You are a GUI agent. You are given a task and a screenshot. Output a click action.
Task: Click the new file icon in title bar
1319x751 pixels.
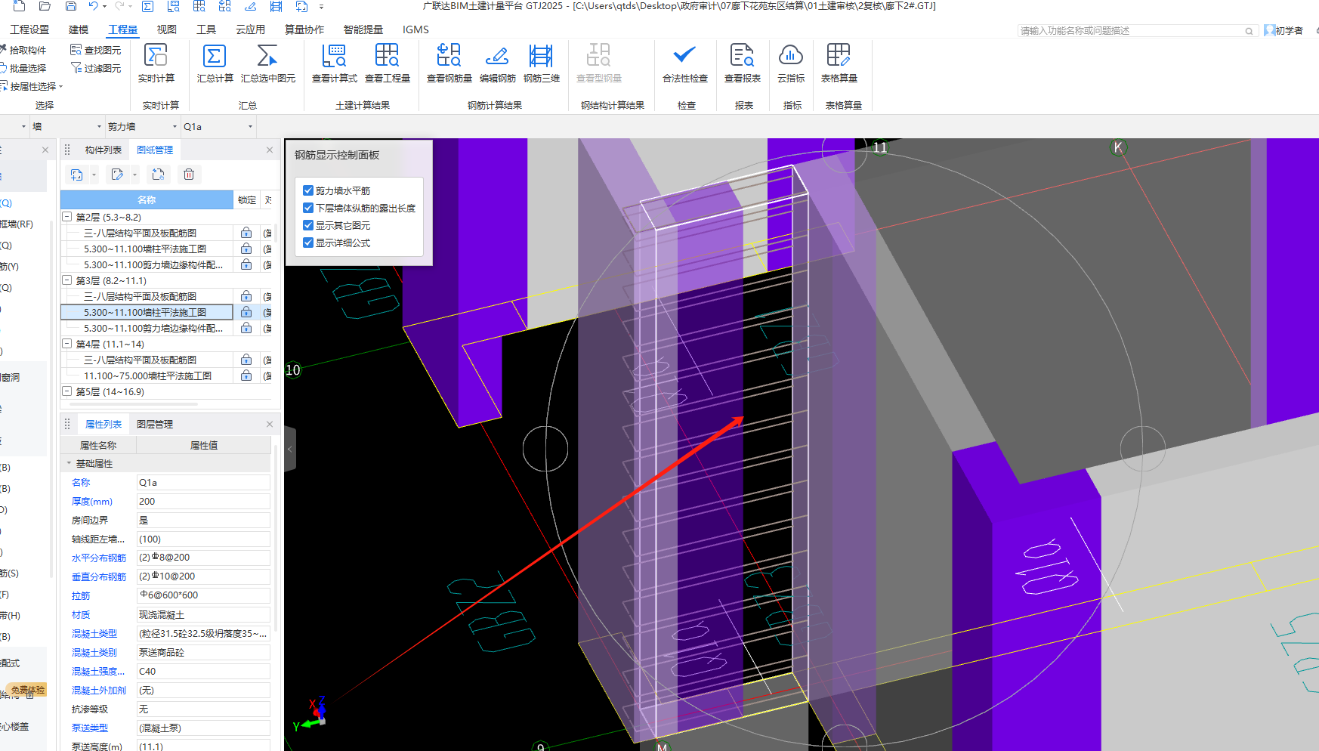point(20,6)
